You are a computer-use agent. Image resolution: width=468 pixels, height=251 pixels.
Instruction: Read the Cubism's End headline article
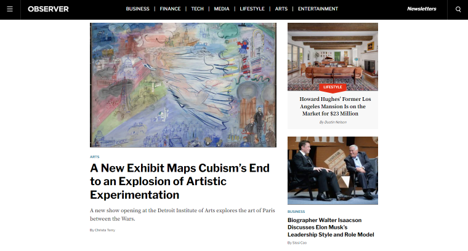[x=180, y=181]
